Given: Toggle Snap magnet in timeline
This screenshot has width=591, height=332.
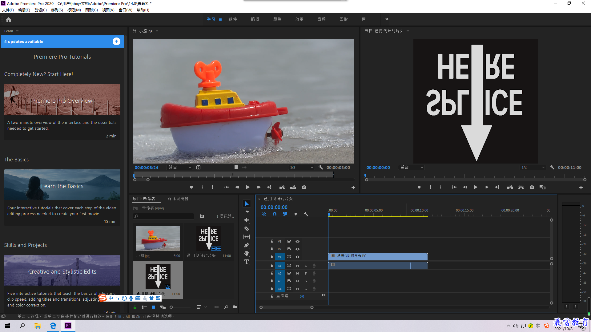Looking at the screenshot, I should 274,214.
